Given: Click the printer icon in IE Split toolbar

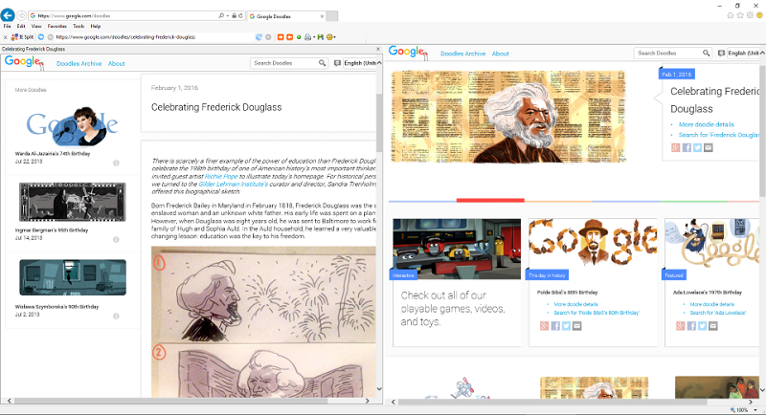Looking at the screenshot, I should click(307, 37).
